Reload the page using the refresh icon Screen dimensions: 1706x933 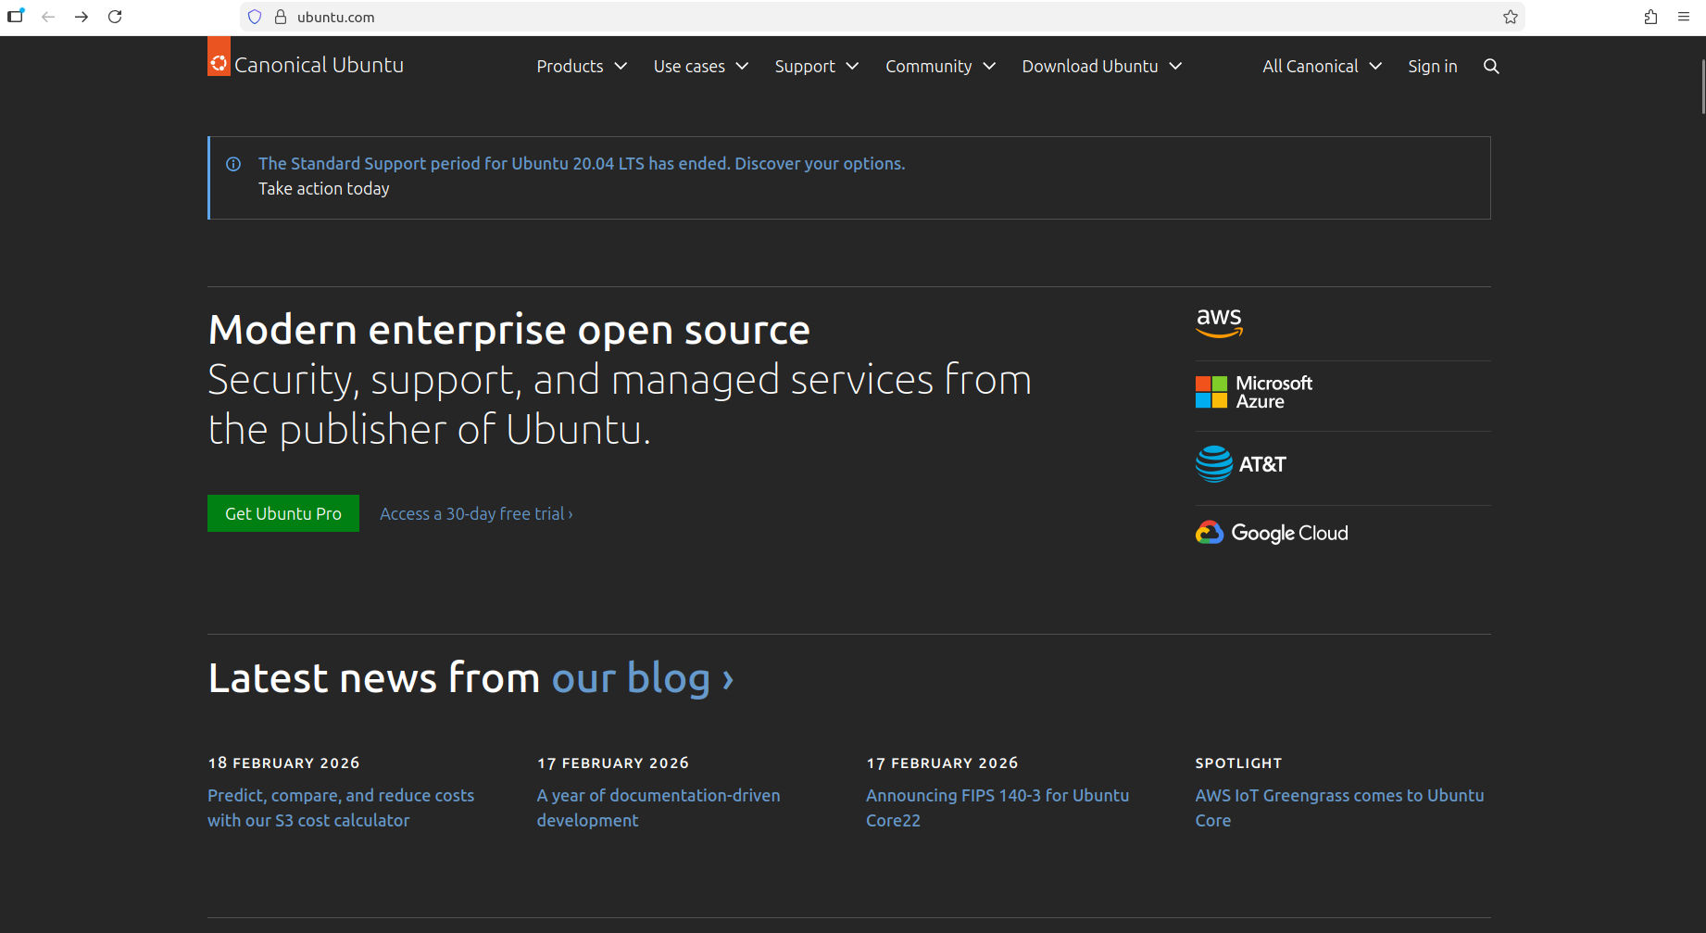point(115,17)
